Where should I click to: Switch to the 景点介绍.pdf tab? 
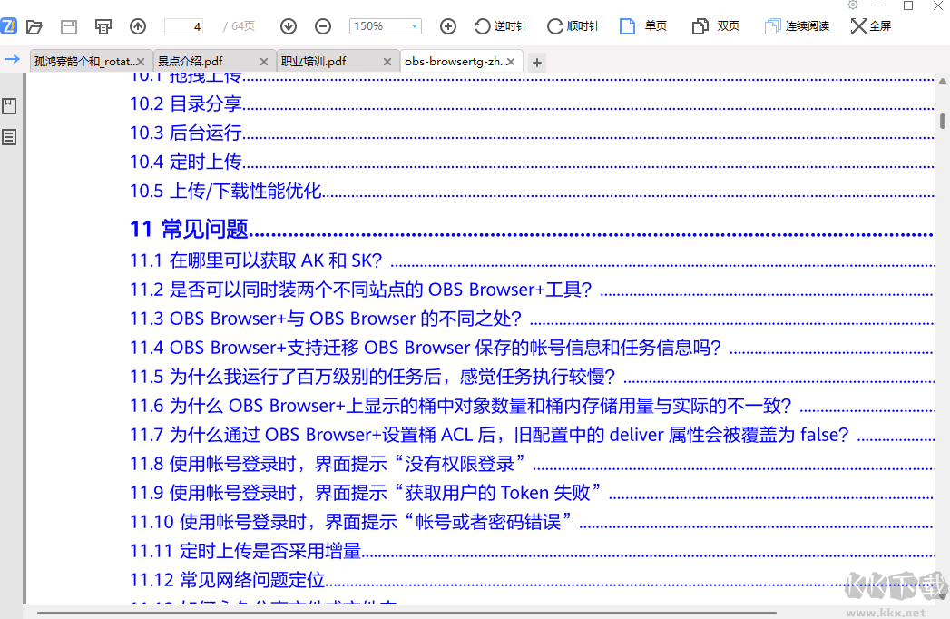[x=205, y=62]
